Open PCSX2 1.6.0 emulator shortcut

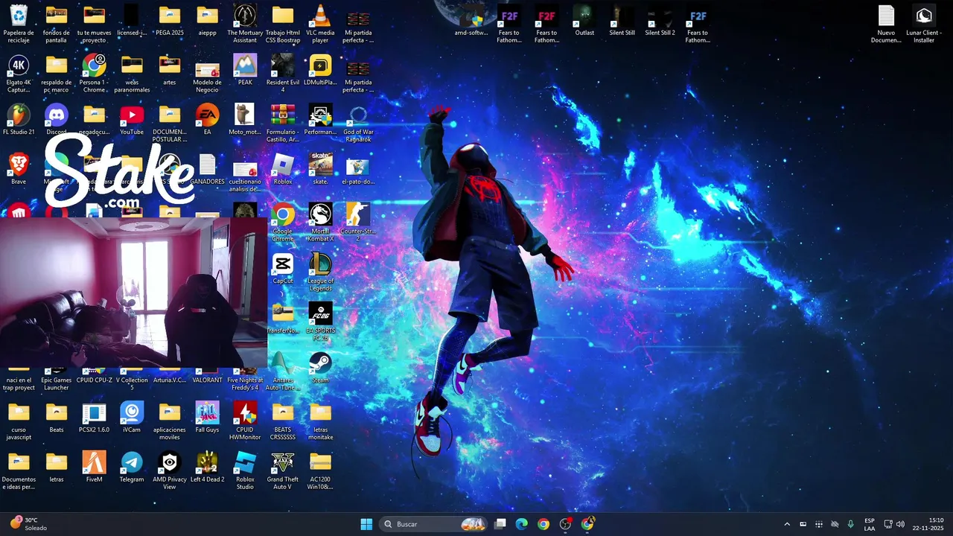94,417
